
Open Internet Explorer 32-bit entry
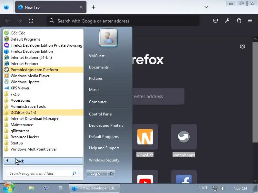coord(43,63)
